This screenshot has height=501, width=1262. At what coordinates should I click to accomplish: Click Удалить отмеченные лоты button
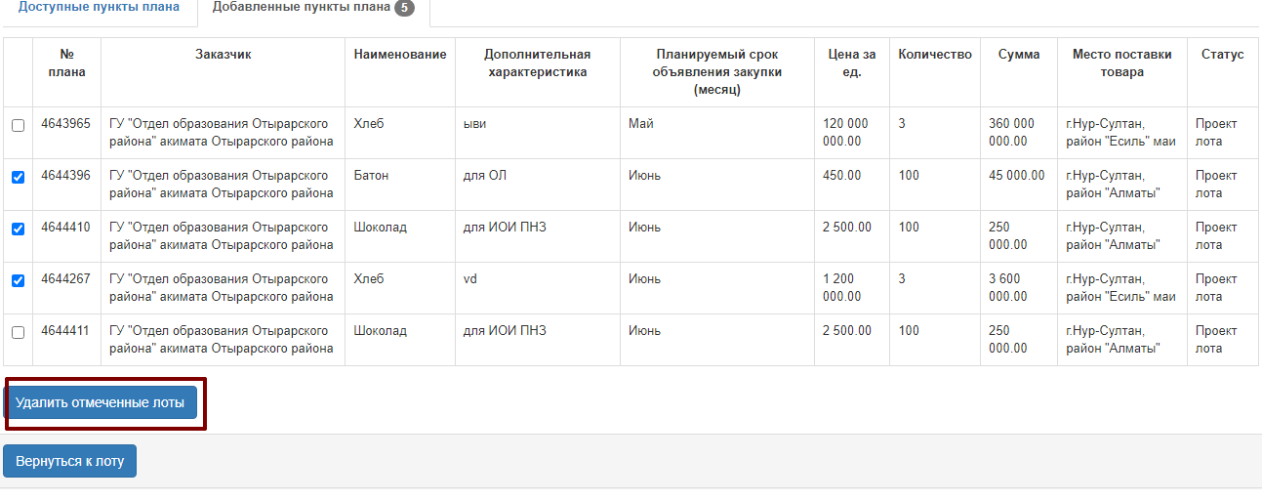click(100, 402)
